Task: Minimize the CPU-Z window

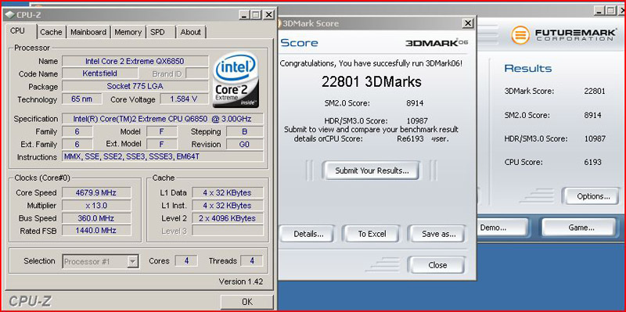Action: point(245,15)
